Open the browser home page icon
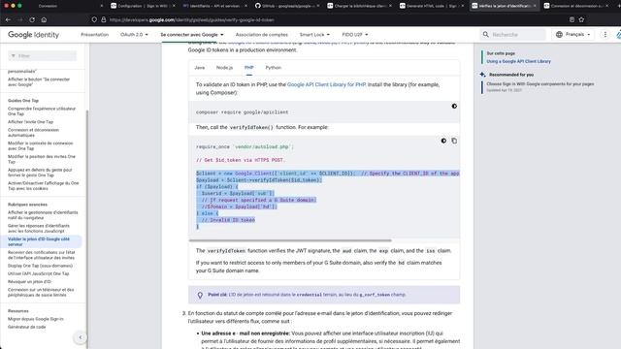The image size is (621, 349). 44,19
